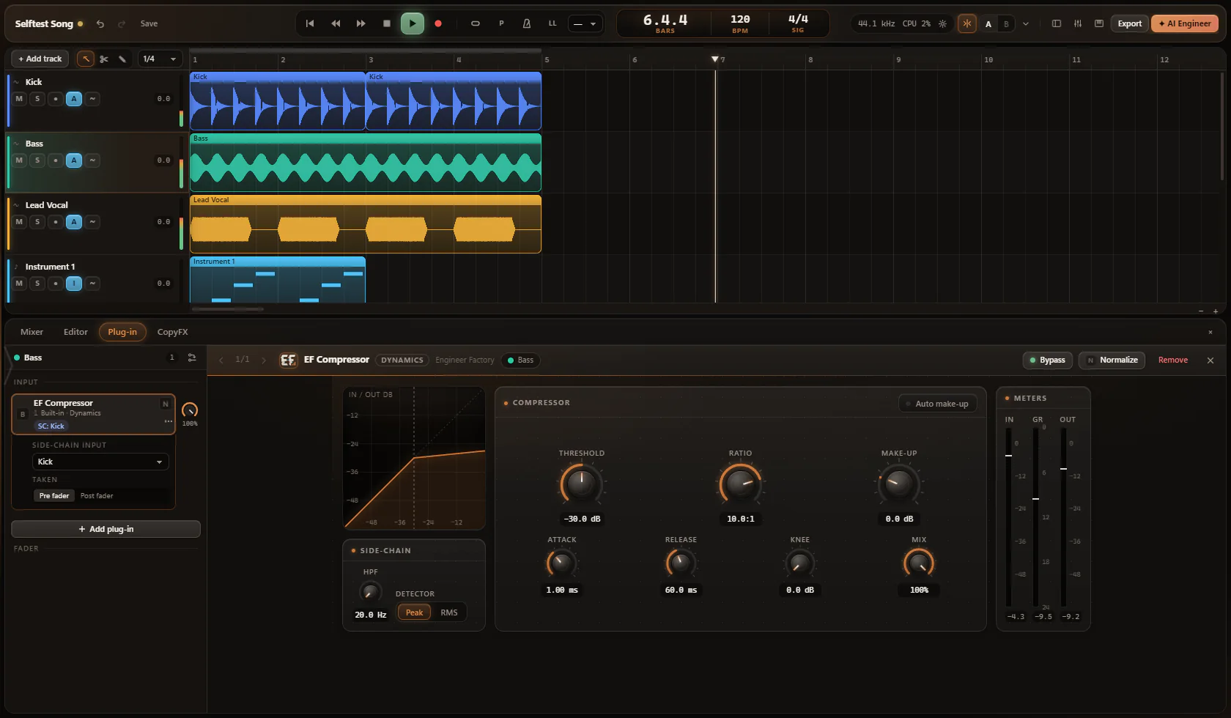The image size is (1231, 718).
Task: Switch to the Editor tab
Action: tap(75, 332)
